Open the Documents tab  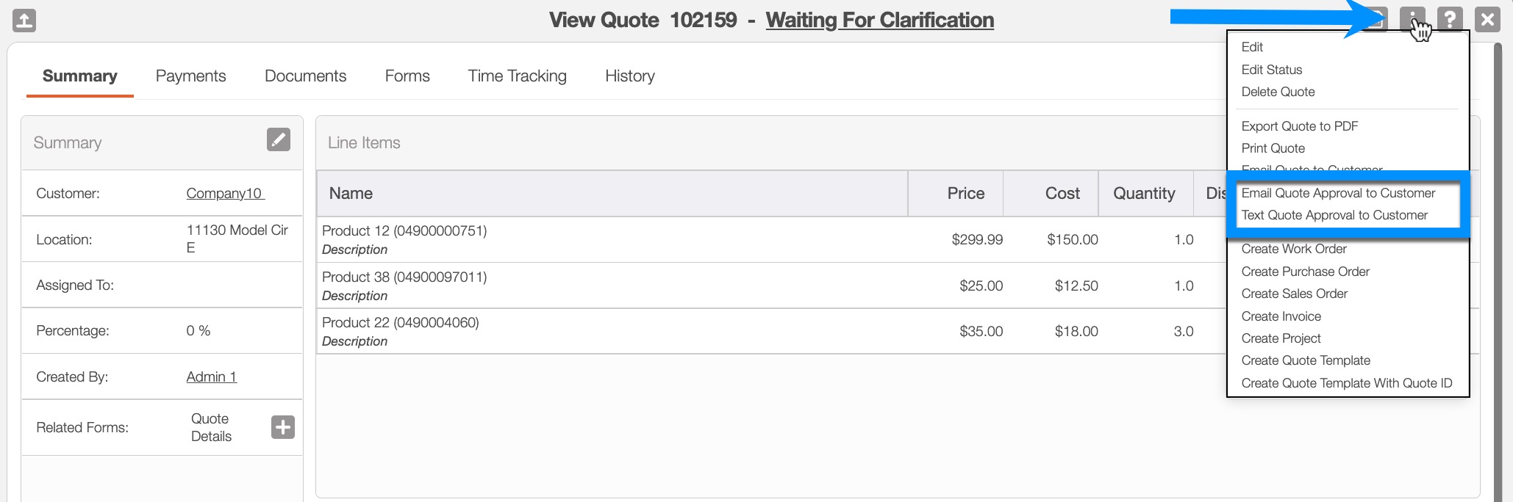(305, 76)
